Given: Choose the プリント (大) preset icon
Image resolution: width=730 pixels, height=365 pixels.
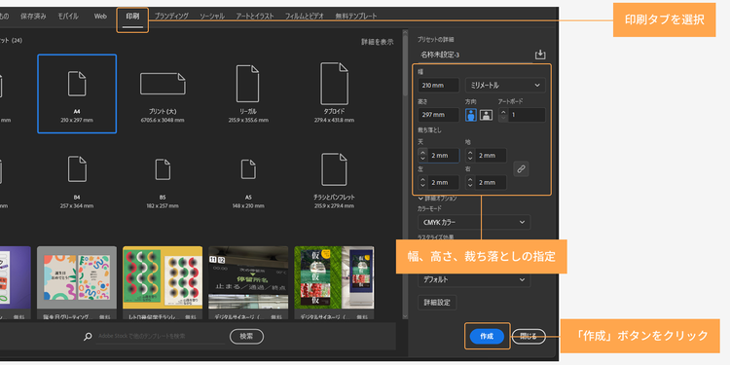Looking at the screenshot, I should click(x=163, y=84).
